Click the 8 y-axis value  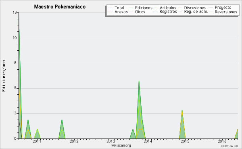[x=15, y=63]
